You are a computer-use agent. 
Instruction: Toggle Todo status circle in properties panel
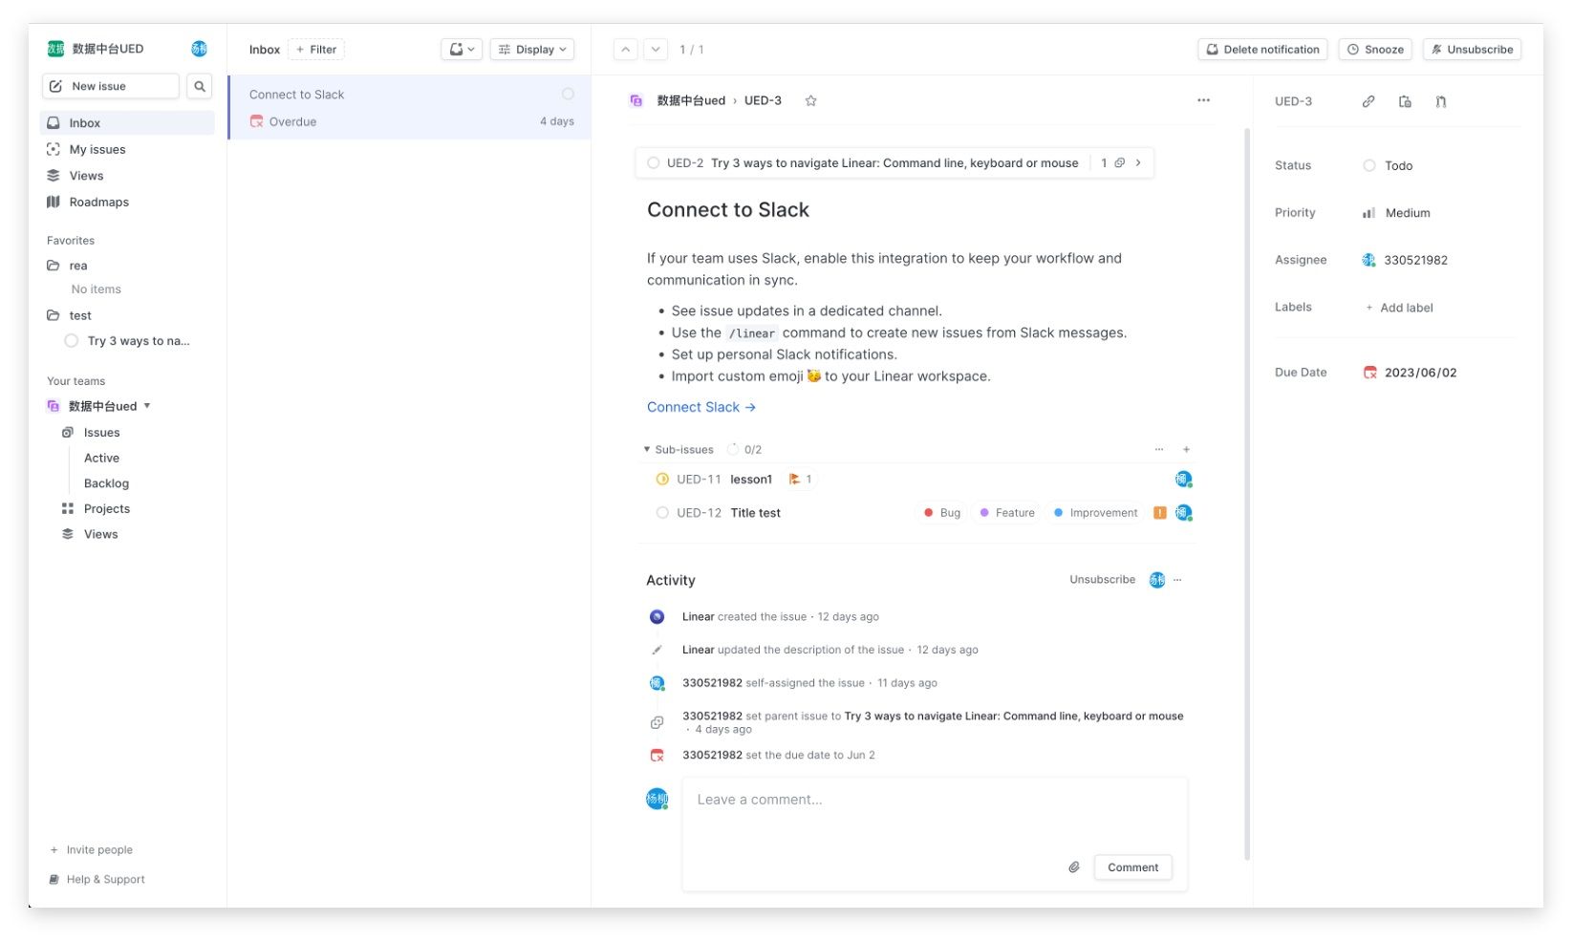[x=1368, y=165]
